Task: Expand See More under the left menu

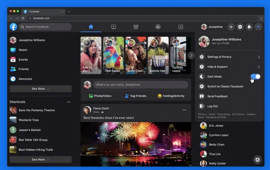Action: click(40, 89)
